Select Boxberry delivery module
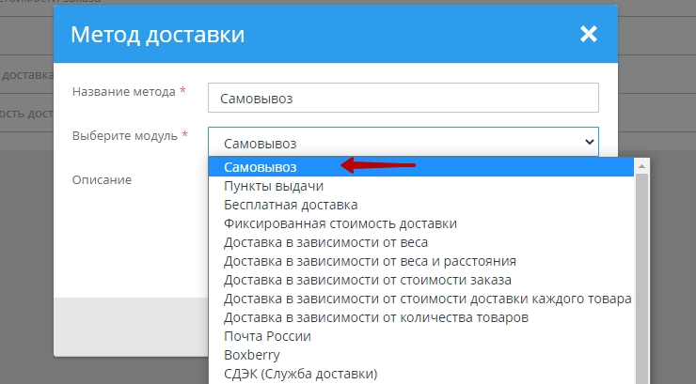 pyautogui.click(x=250, y=355)
